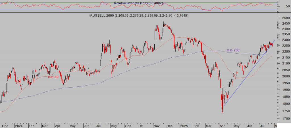Viewport: 291px width, 128px height.
Task: Click the 1700 price axis label
Action: (x=286, y=119)
